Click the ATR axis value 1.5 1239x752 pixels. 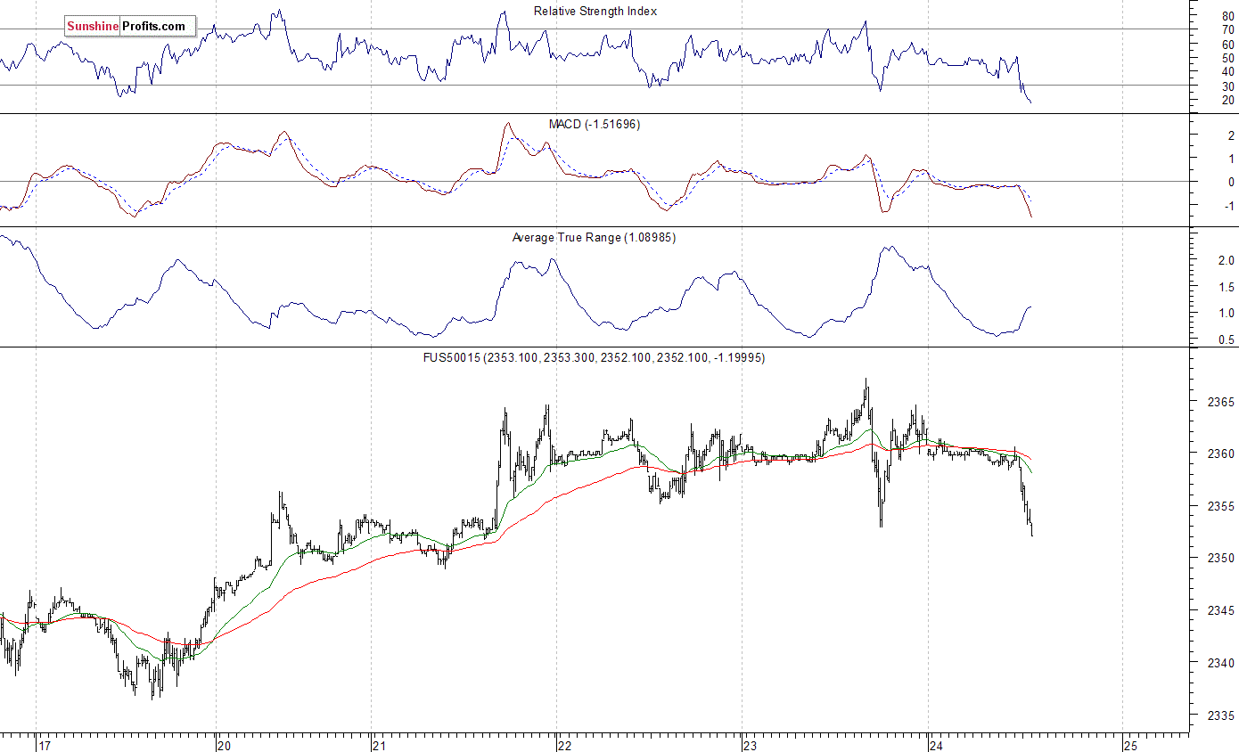(x=1226, y=287)
